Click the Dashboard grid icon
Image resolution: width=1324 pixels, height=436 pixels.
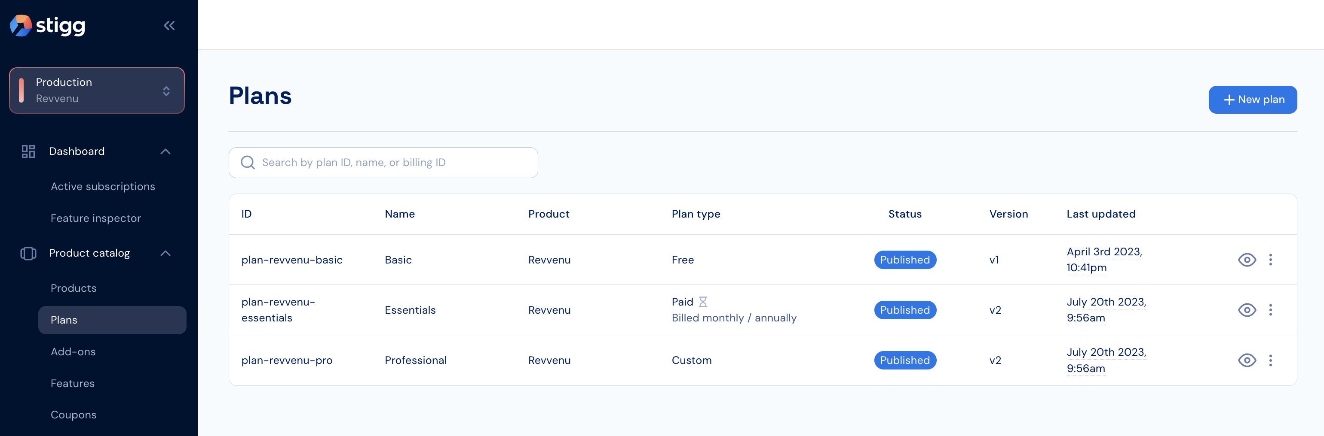(28, 151)
